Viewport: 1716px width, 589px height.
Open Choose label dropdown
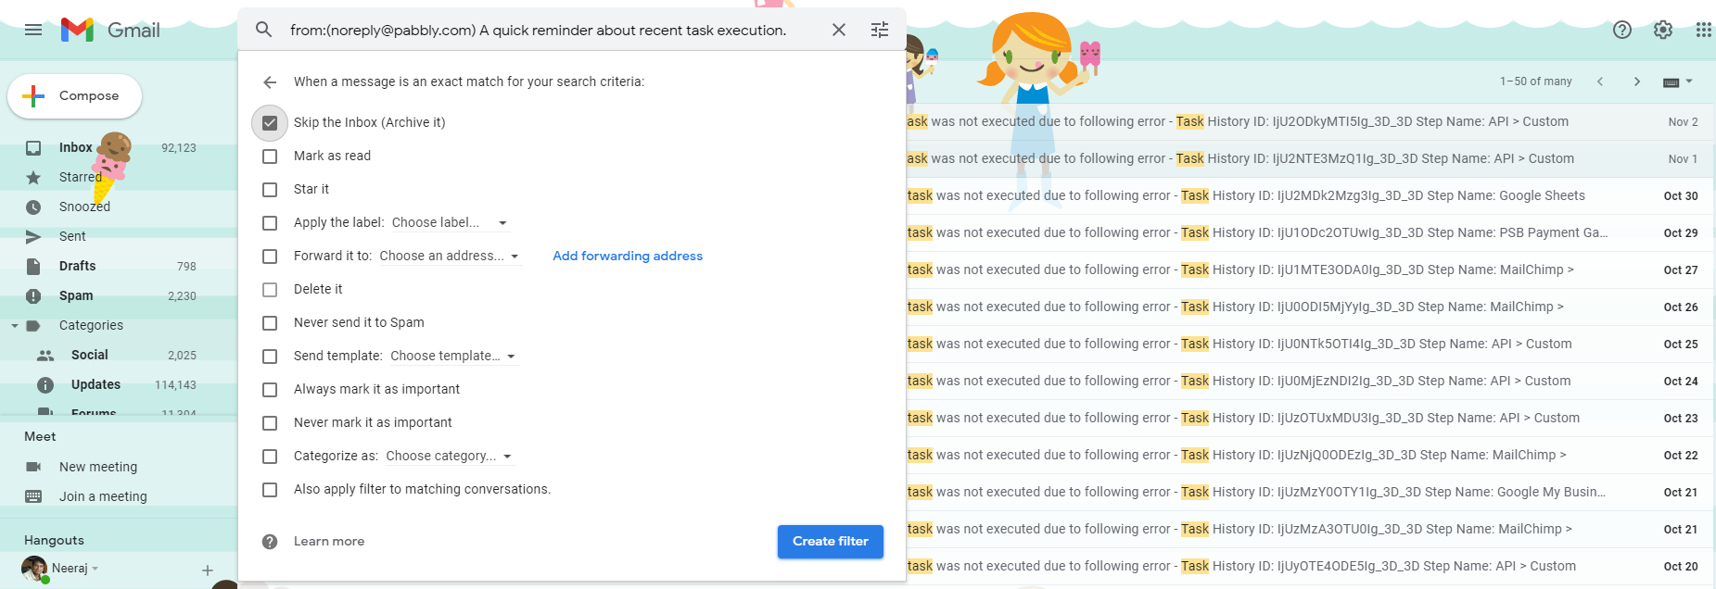[x=450, y=222]
